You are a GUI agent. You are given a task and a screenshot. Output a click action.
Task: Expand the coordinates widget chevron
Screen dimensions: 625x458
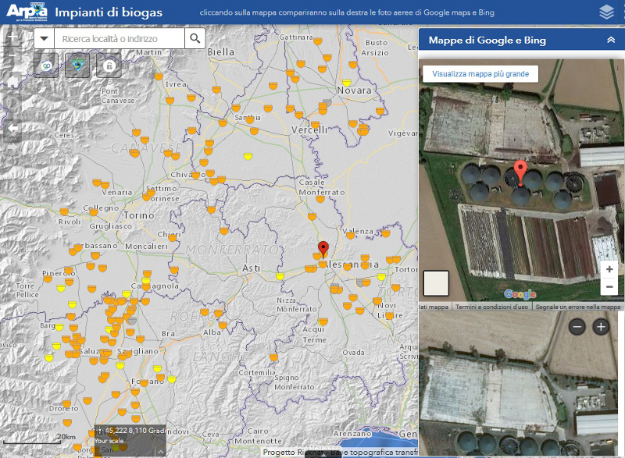(x=160, y=452)
